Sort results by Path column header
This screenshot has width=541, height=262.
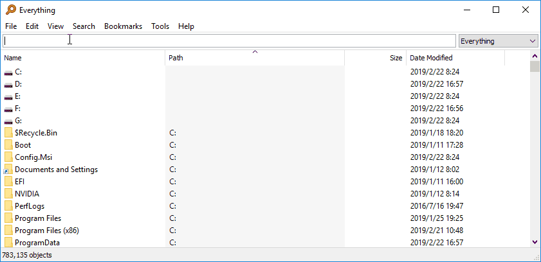click(255, 58)
